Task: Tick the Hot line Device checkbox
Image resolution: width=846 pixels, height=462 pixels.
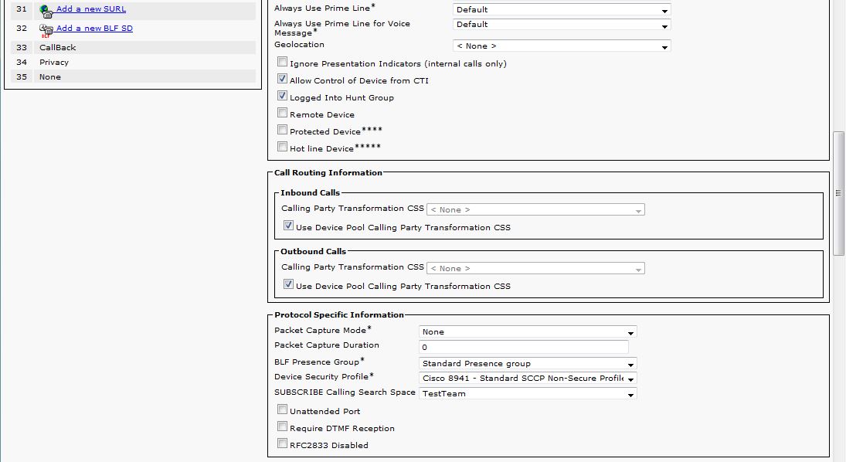Action: 283,148
